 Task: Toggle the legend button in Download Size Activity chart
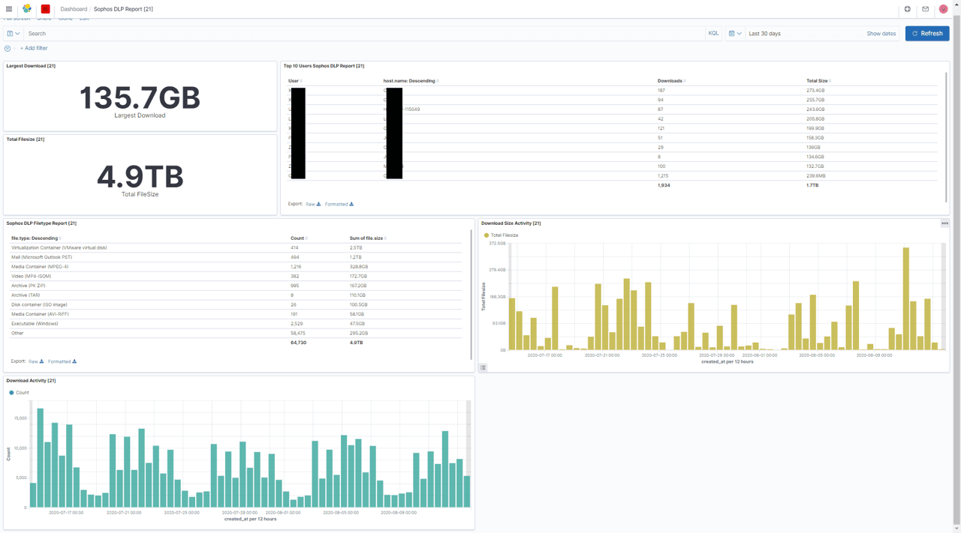tap(483, 367)
